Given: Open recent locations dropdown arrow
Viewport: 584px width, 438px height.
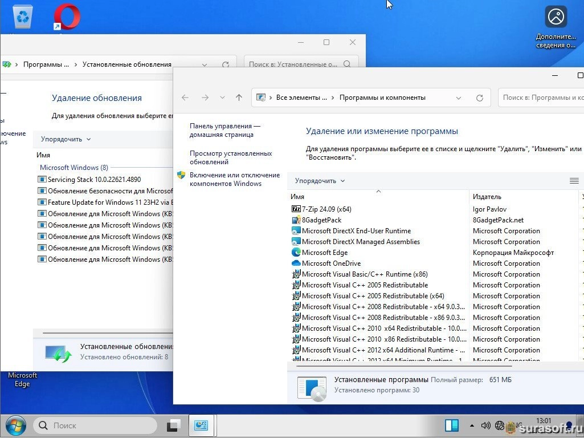Looking at the screenshot, I should [222, 98].
